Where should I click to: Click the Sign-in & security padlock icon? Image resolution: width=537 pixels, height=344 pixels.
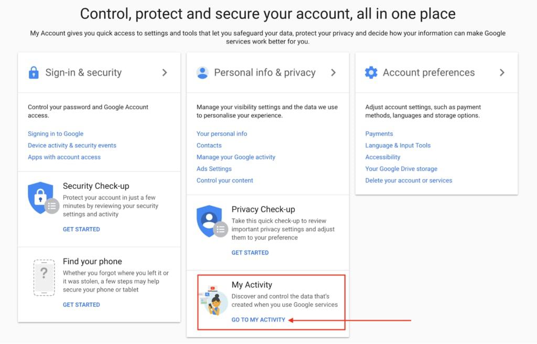click(34, 72)
